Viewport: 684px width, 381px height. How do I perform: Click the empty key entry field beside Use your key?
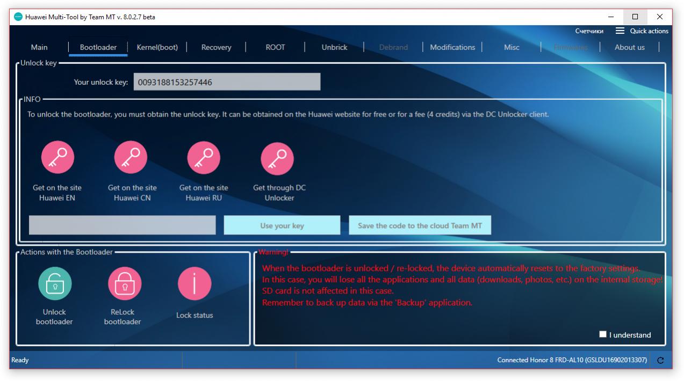[x=123, y=225]
